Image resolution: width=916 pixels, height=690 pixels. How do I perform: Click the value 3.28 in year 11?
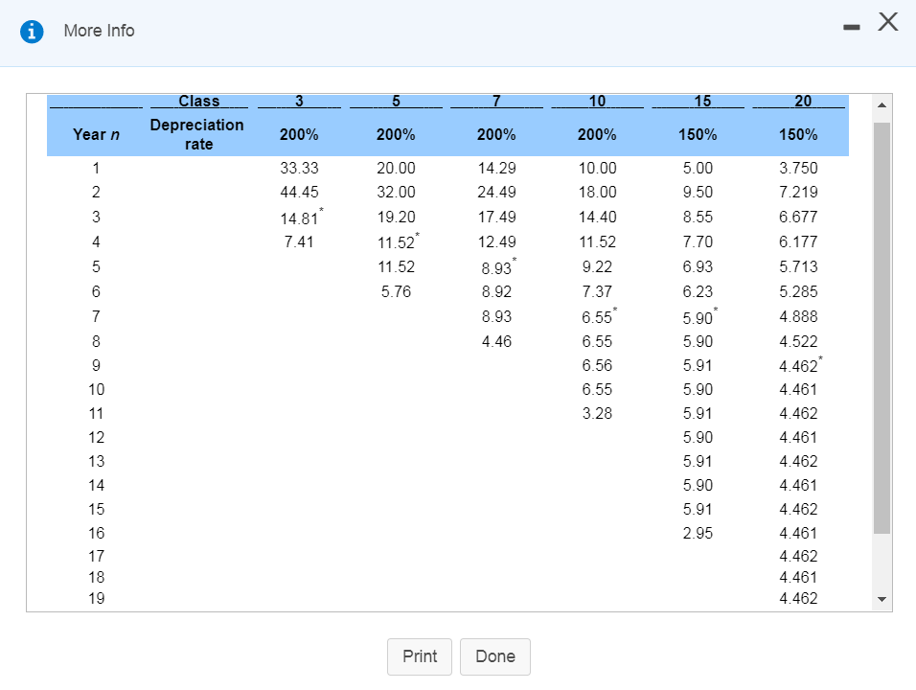(597, 414)
